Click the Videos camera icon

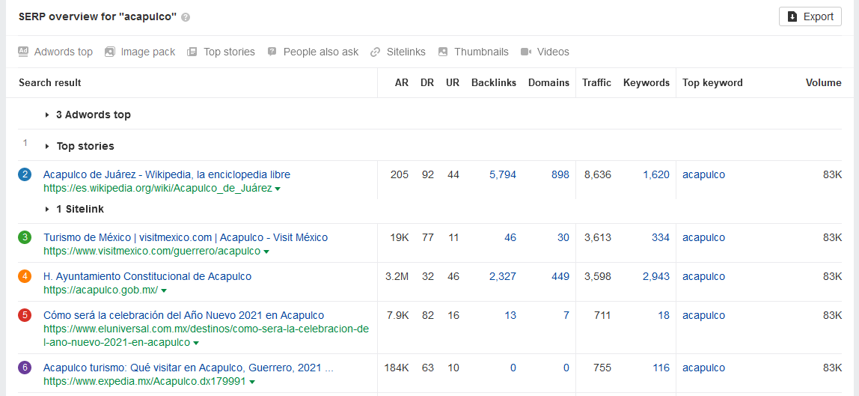[x=526, y=52]
